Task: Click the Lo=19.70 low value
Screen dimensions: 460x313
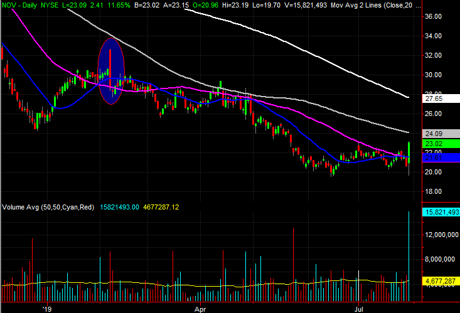Action: pos(267,5)
